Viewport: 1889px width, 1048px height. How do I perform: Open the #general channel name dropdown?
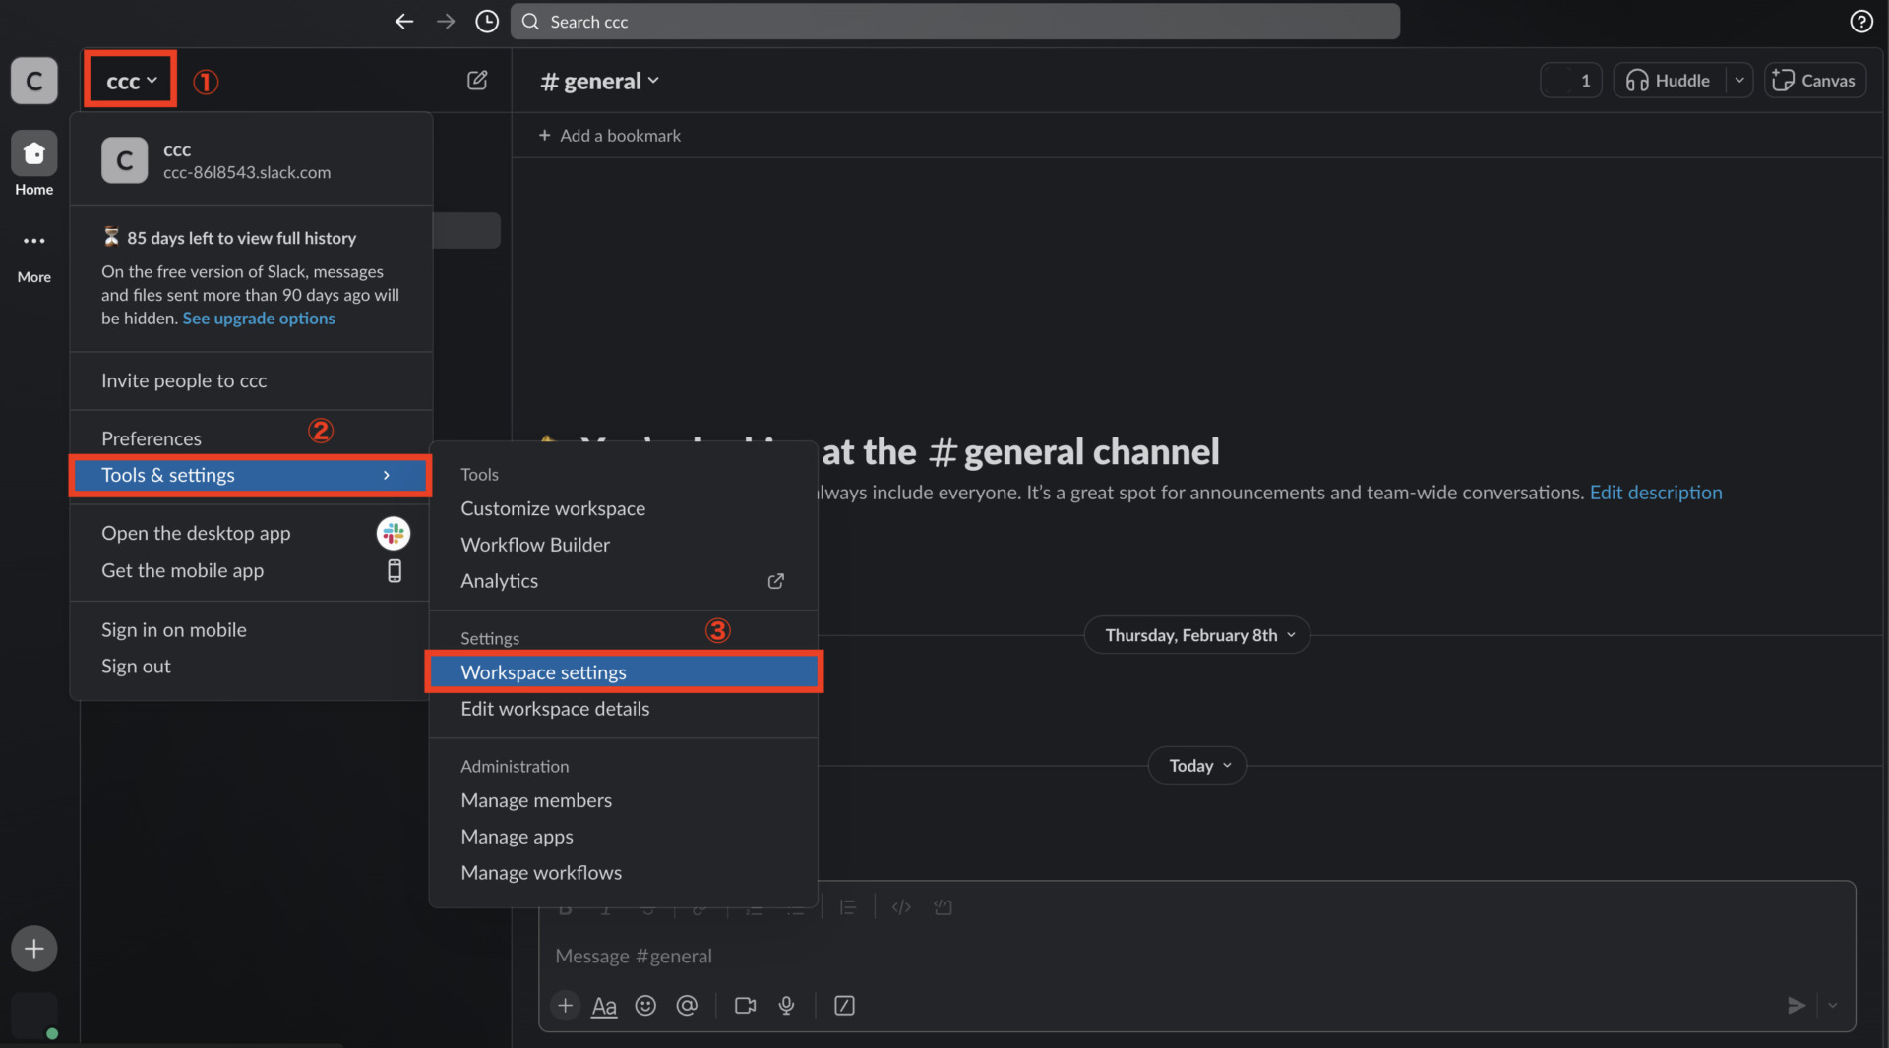pyautogui.click(x=598, y=81)
